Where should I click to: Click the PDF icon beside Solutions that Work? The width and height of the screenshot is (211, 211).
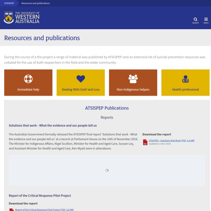click(x=145, y=142)
